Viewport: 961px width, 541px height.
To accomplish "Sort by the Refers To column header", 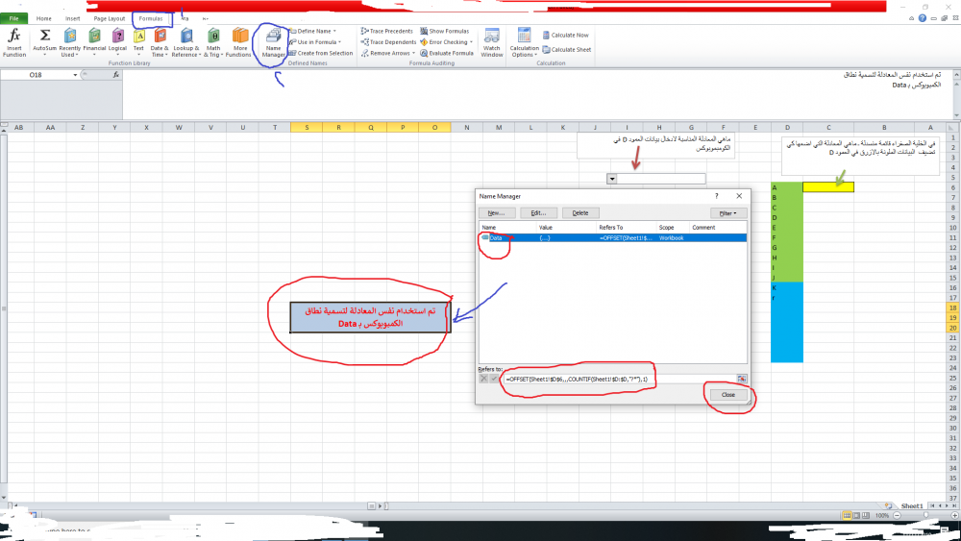I will pos(626,228).
